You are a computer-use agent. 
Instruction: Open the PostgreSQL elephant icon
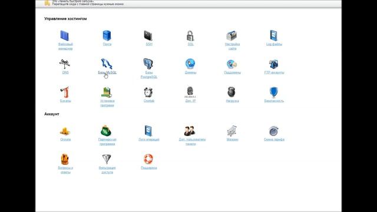click(148, 64)
